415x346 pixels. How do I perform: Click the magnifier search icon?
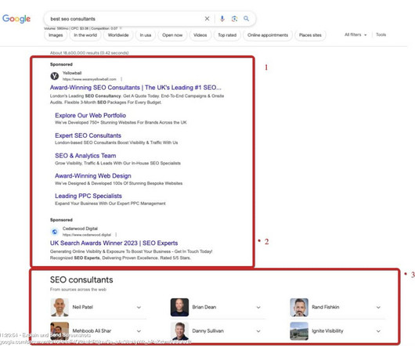[246, 19]
